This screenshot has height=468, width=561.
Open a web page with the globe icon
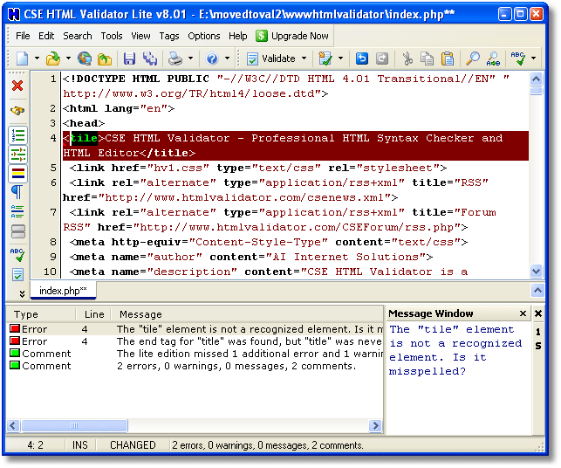tap(85, 58)
